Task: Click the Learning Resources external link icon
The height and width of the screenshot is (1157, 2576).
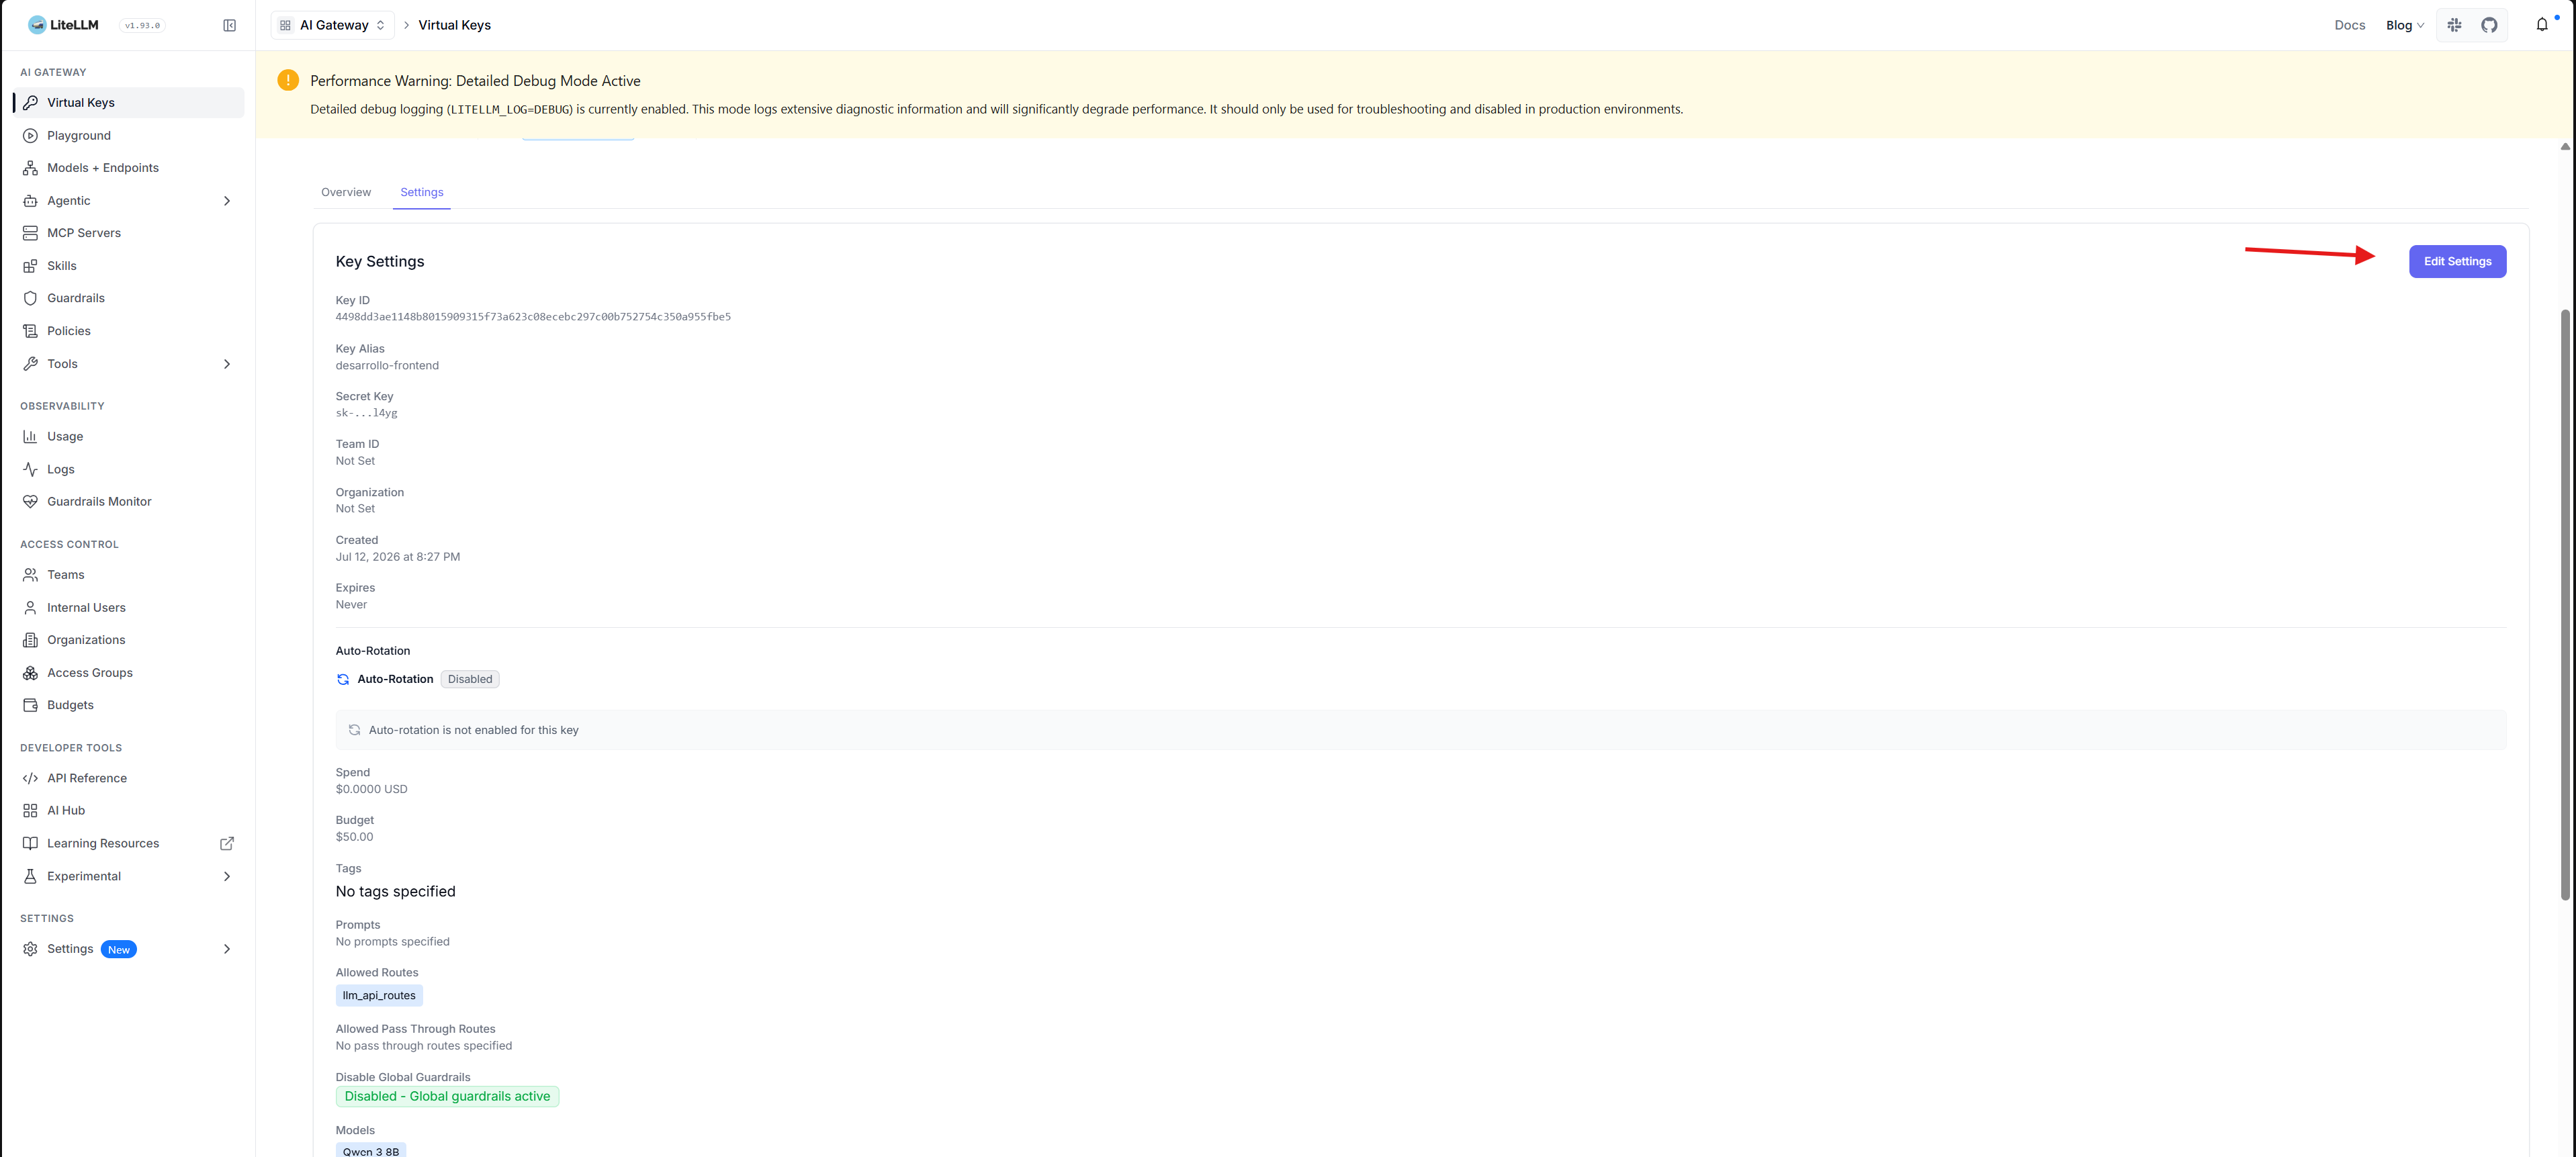Action: (227, 843)
